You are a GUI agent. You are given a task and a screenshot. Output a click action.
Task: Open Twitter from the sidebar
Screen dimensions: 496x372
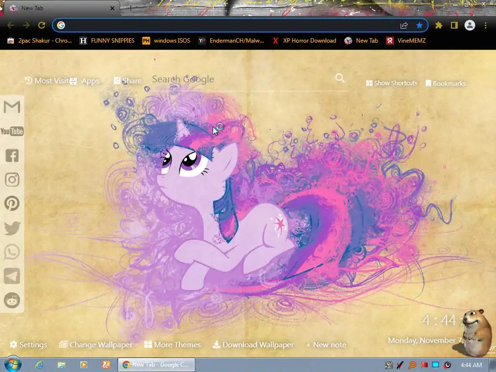pos(12,228)
